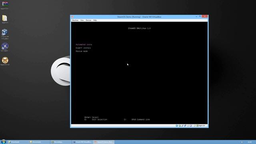This screenshot has height=144, width=256.
Task: Click the system tray clock
Action: [x=250, y=142]
